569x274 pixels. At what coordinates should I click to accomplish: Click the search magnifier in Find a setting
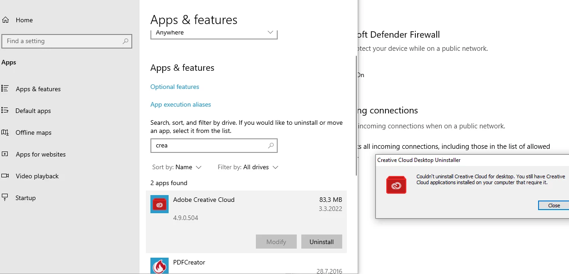(x=125, y=41)
